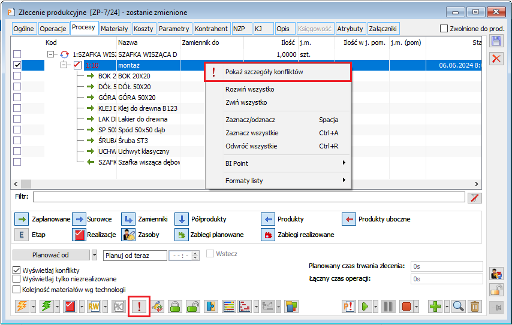Open dropdown next to green lightning icon

pyautogui.click(x=58, y=306)
